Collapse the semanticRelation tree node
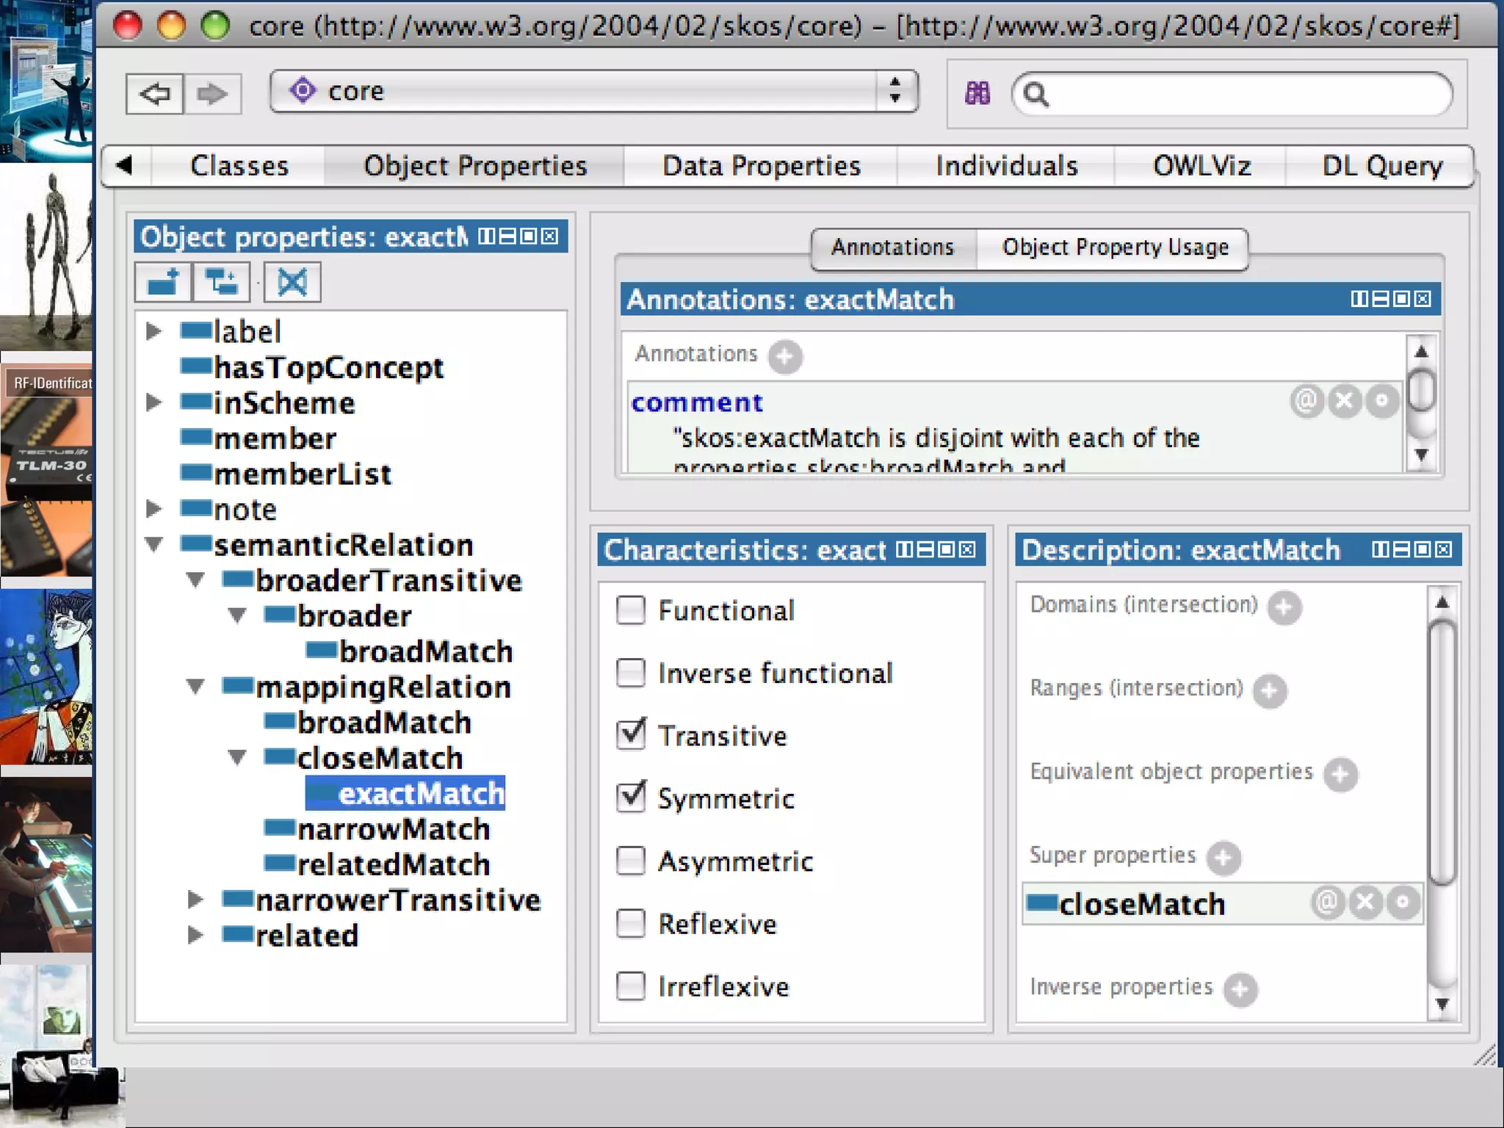The height and width of the screenshot is (1128, 1504). pos(153,545)
